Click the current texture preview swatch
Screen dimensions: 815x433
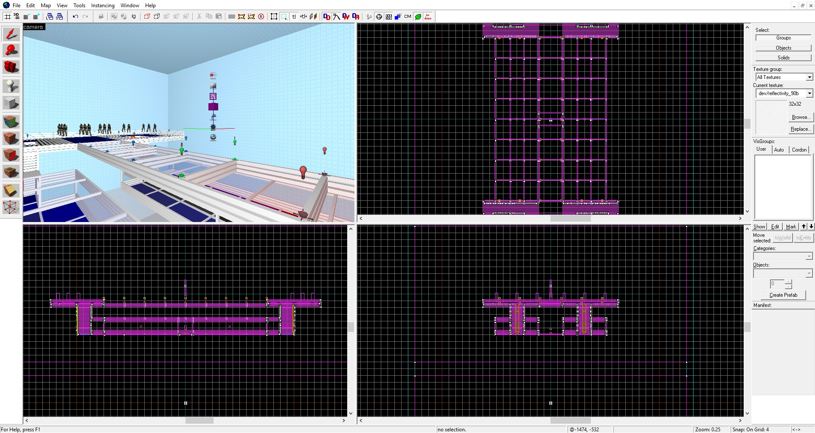[771, 117]
